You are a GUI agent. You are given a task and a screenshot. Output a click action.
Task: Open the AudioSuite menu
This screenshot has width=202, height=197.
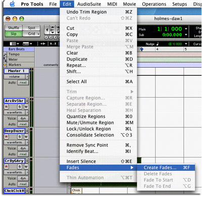click(89, 4)
